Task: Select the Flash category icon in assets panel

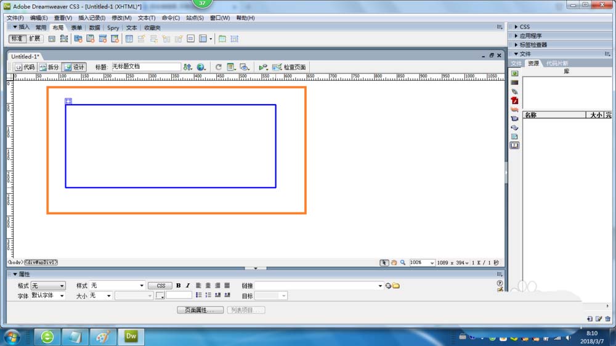Action: click(514, 100)
